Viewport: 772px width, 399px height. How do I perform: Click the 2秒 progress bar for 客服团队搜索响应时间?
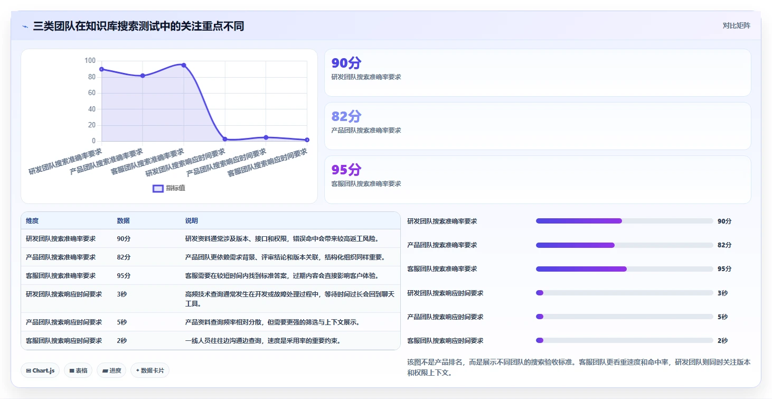[x=624, y=341]
